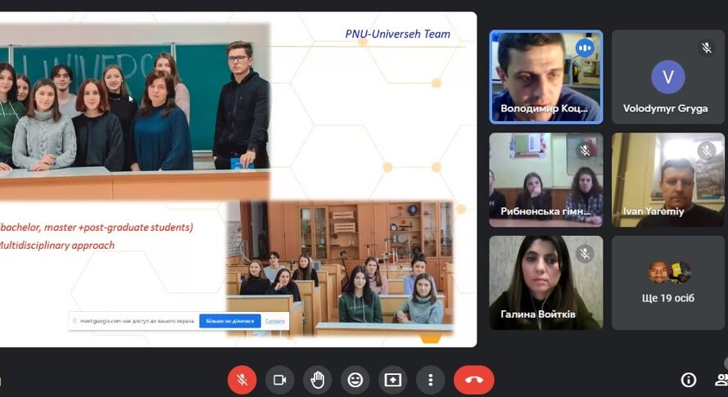Expand the 'Ще 19 осіб' participants tile
Viewport: 728px width, 397px height.
pyautogui.click(x=667, y=282)
